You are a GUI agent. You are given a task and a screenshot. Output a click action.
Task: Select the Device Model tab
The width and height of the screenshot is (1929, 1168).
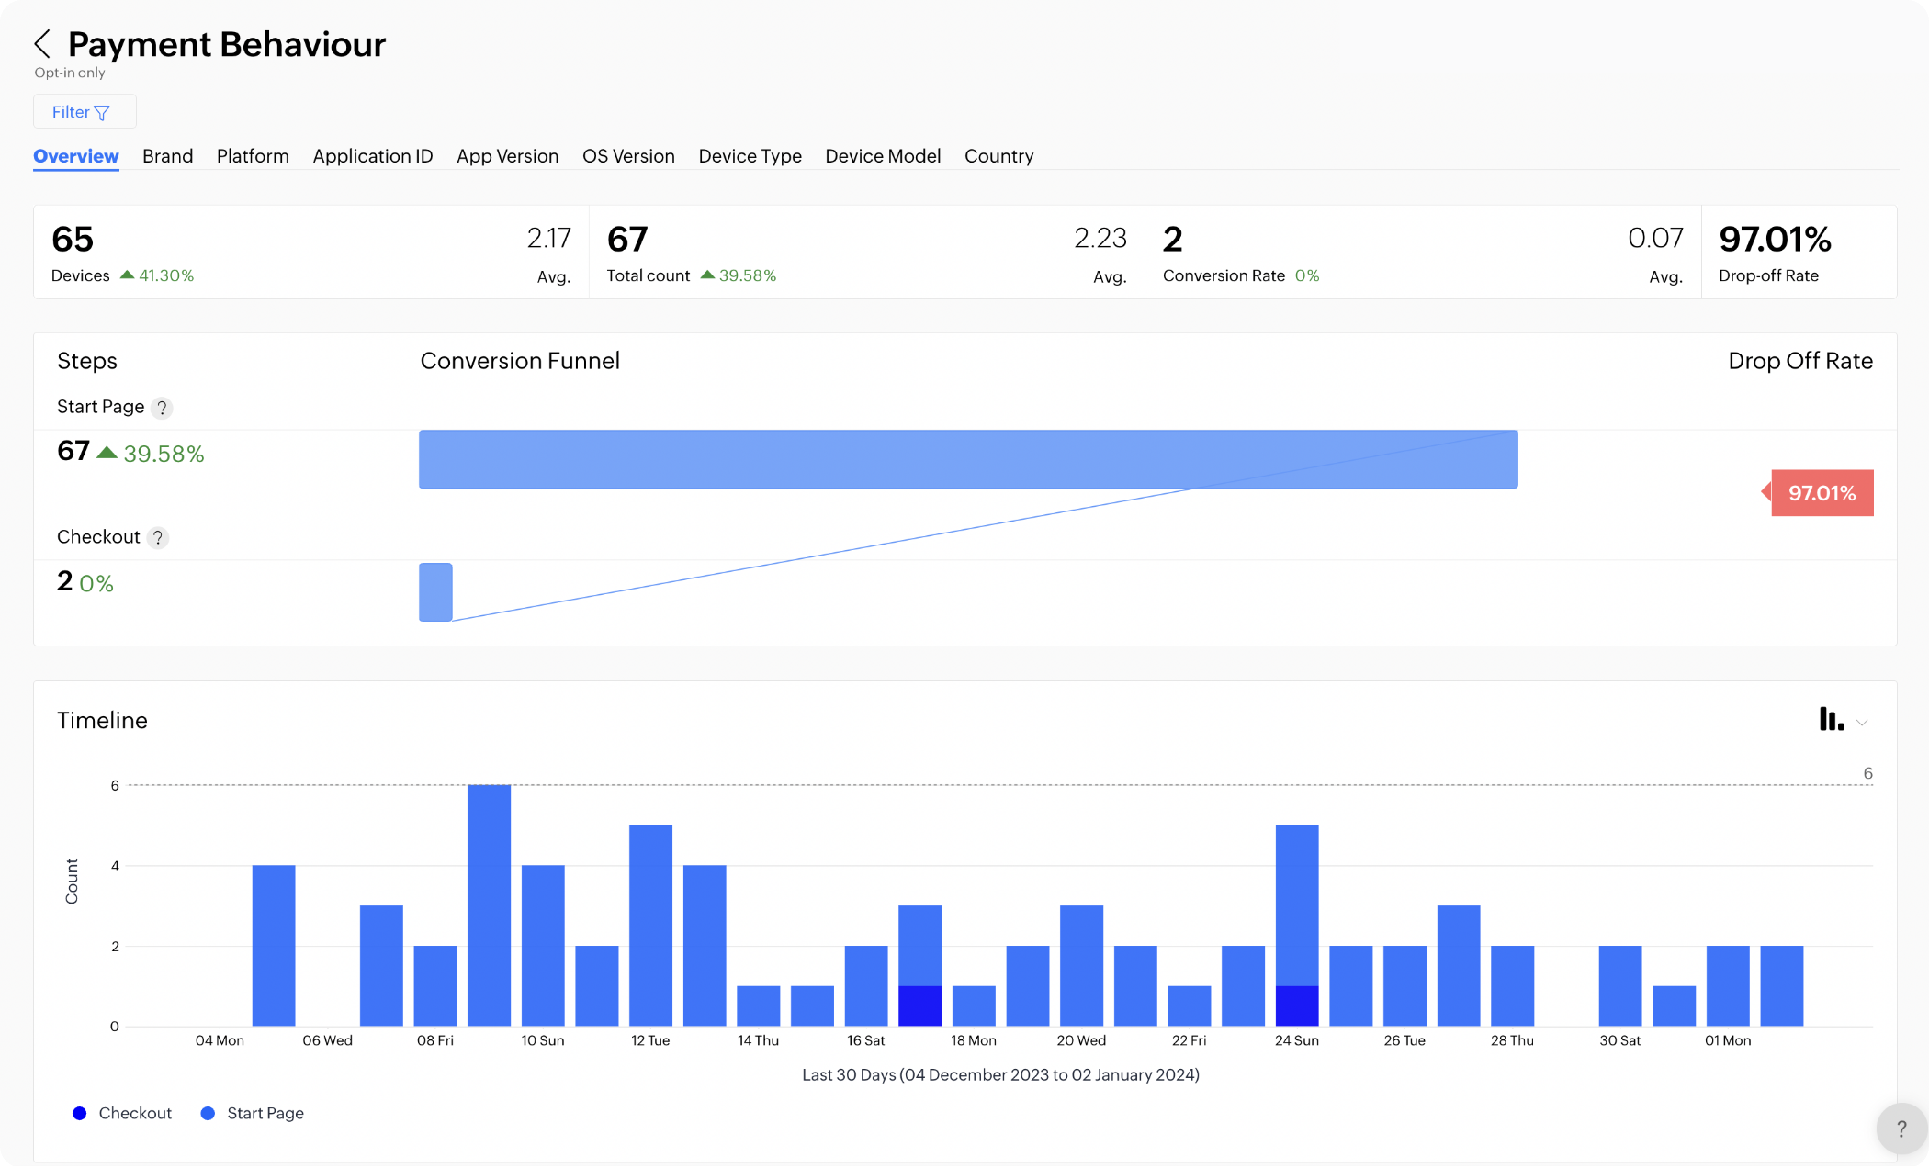882,156
